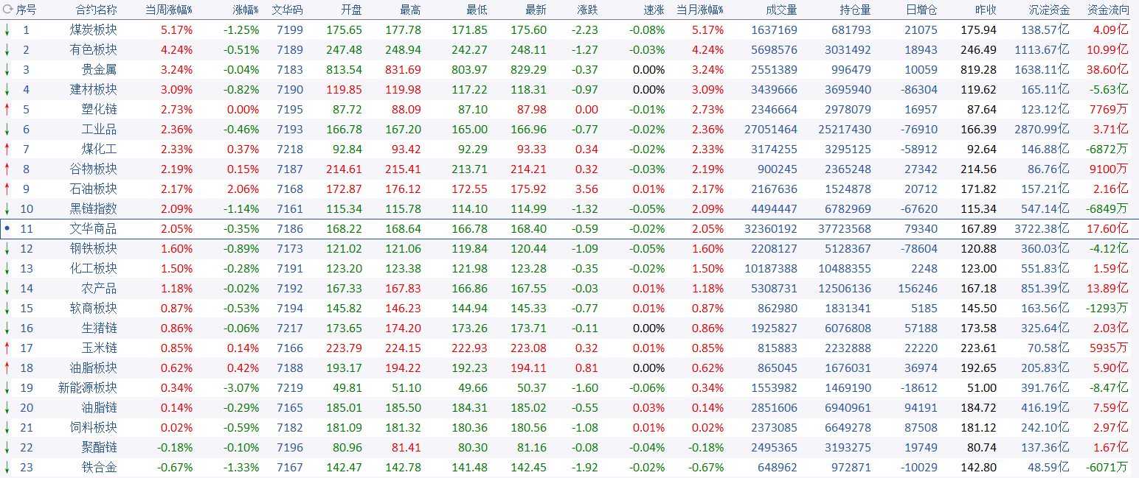This screenshot has width=1139, height=478.
Task: Click the down arrow icon on 铁合金 row
Action: click(7, 467)
